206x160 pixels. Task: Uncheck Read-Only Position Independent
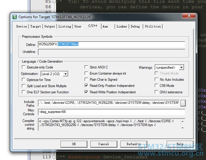pyautogui.click(x=86, y=86)
